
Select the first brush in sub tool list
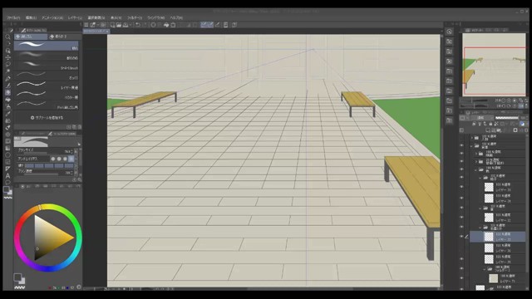tap(47, 46)
